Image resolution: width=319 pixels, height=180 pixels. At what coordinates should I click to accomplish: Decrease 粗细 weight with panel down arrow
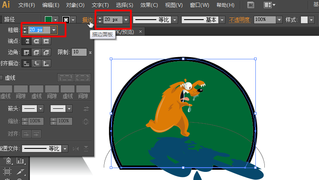(x=25, y=32)
